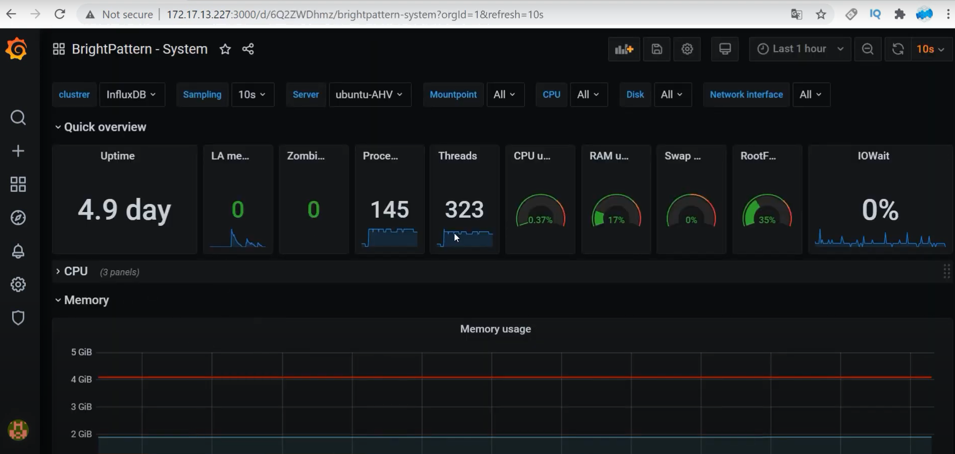Click the Threads panel title

pos(458,156)
